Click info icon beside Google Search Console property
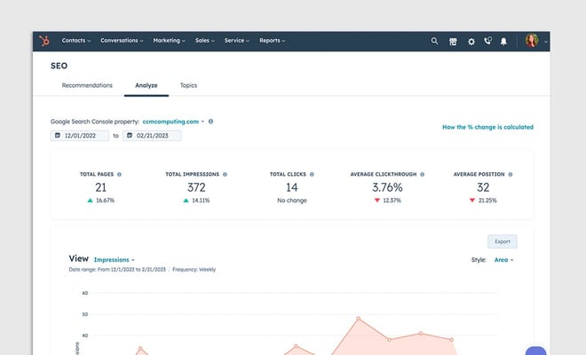The image size is (586, 355). tap(210, 122)
